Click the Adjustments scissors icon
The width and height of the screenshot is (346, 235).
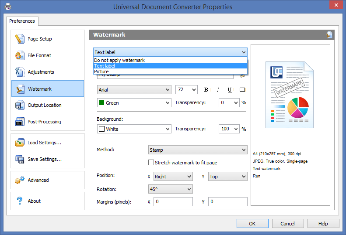tap(20, 72)
